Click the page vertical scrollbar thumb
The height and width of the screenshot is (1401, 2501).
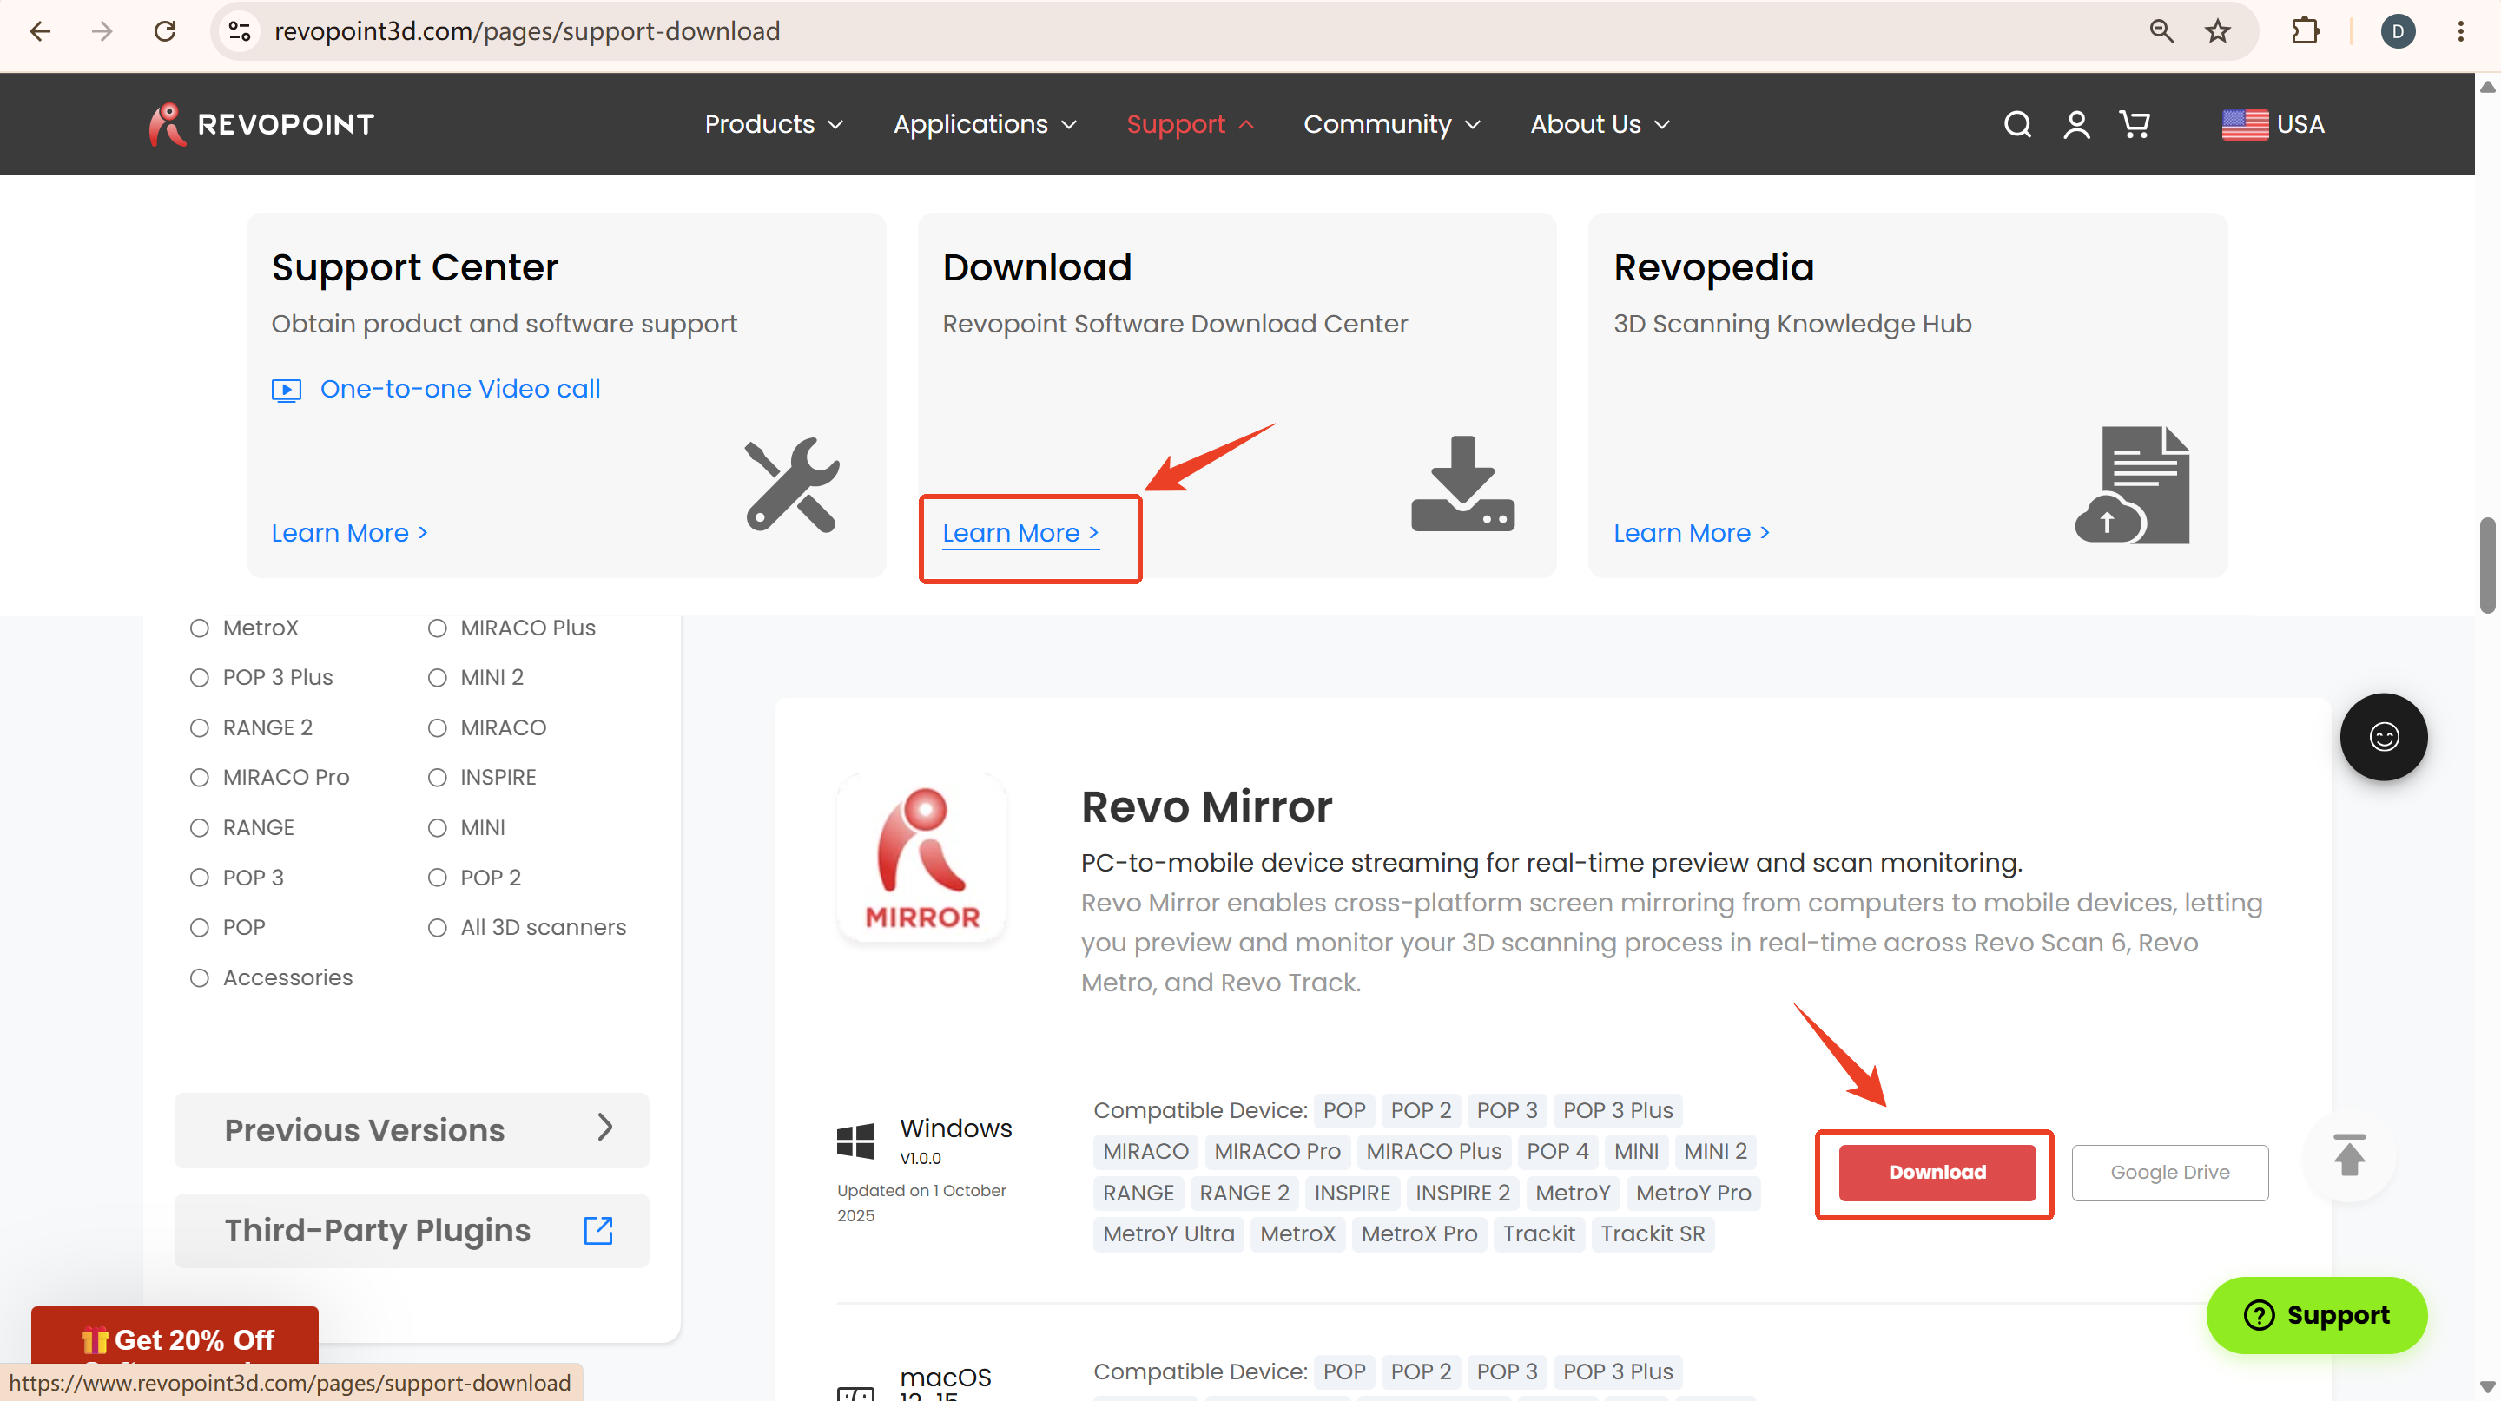click(2486, 566)
